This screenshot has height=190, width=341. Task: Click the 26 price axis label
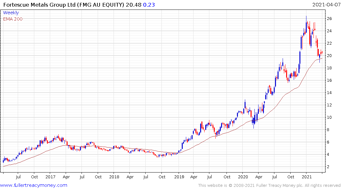click(329, 19)
